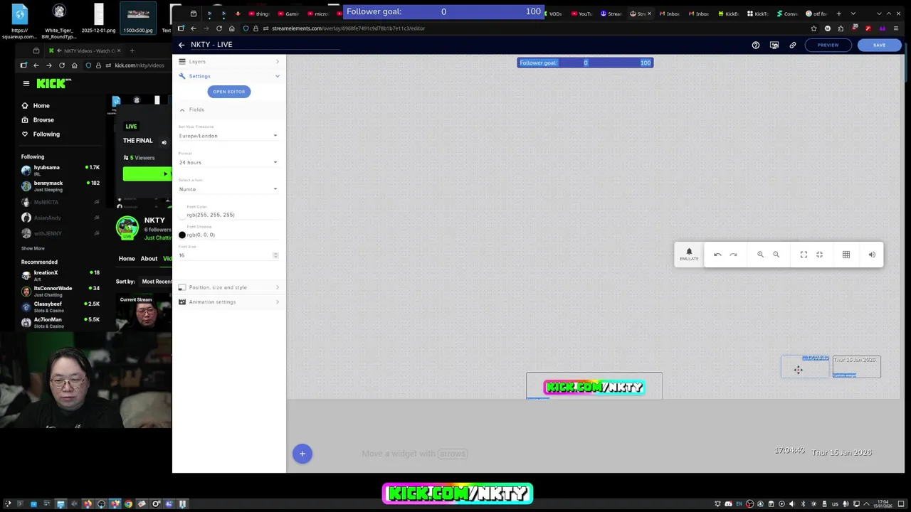
Task: Go to browser home in StreamElements window
Action: 232,28
